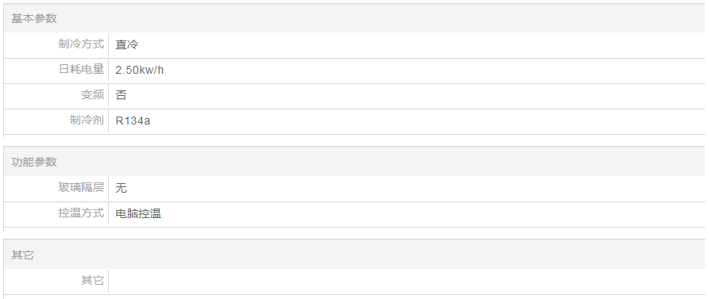Click the 日耗电量 row blank area
Image resolution: width=709 pixels, height=299 pixels.
click(434, 70)
